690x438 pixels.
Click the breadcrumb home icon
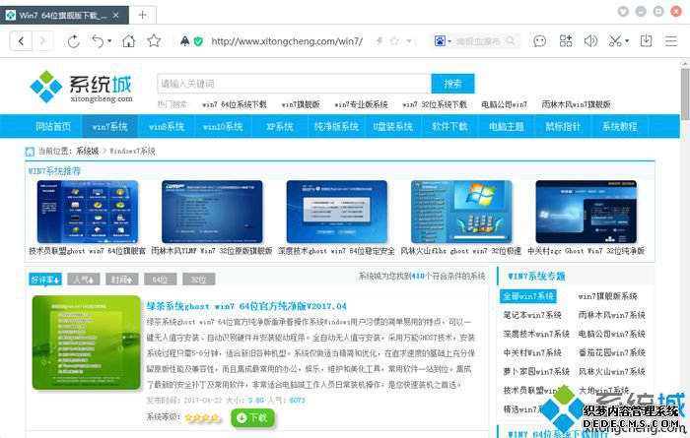30,152
